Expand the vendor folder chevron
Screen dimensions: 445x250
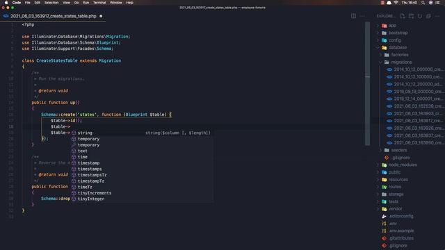point(378,209)
